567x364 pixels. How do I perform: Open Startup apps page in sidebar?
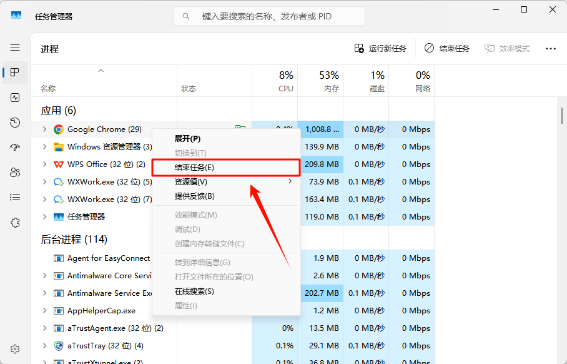(x=15, y=148)
